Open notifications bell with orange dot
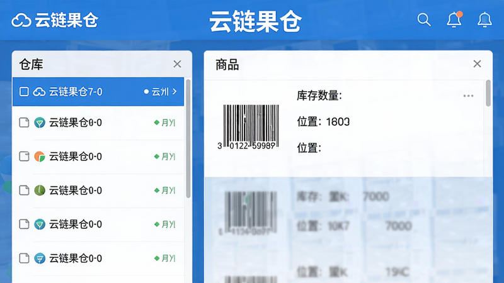 454,19
